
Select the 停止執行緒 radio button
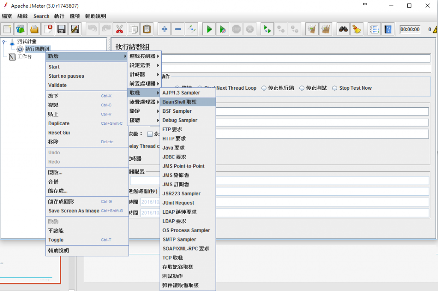tap(263, 88)
